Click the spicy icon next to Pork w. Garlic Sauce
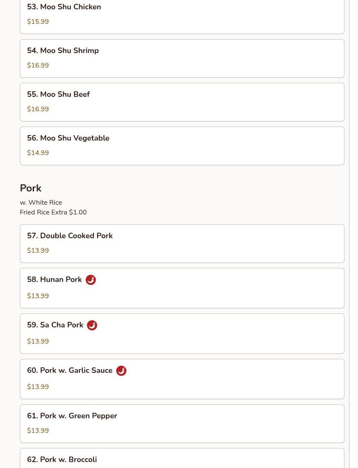Image resolution: width=358 pixels, height=468 pixels. tap(121, 371)
